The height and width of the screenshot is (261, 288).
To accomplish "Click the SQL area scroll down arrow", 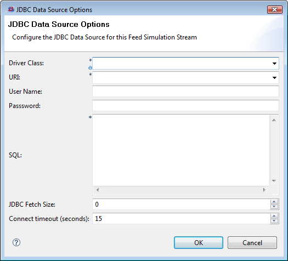I will coord(274,181).
